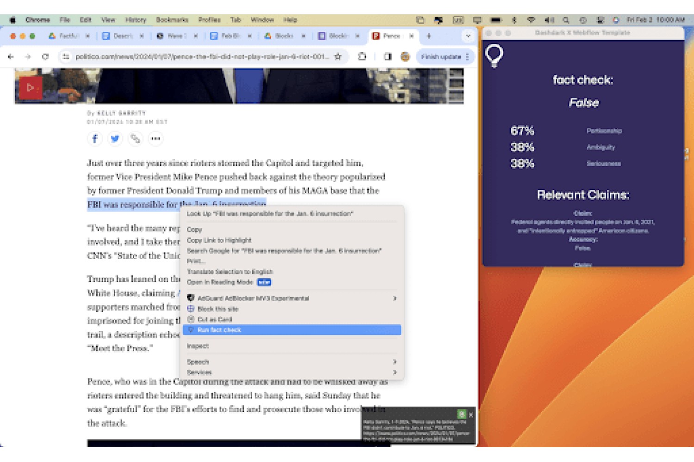694x462 pixels.
Task: Share article on Twitter
Action: click(x=115, y=138)
